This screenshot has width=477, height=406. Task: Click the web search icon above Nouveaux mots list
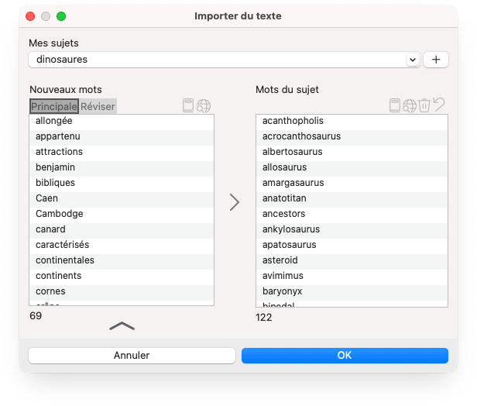pos(204,106)
